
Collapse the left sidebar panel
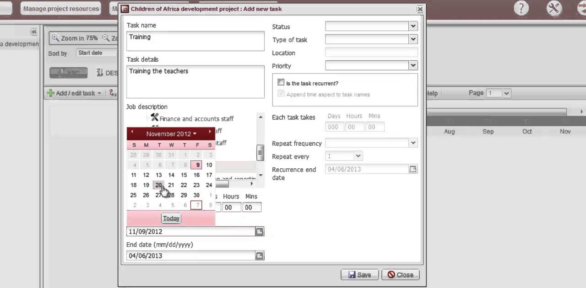click(x=33, y=32)
